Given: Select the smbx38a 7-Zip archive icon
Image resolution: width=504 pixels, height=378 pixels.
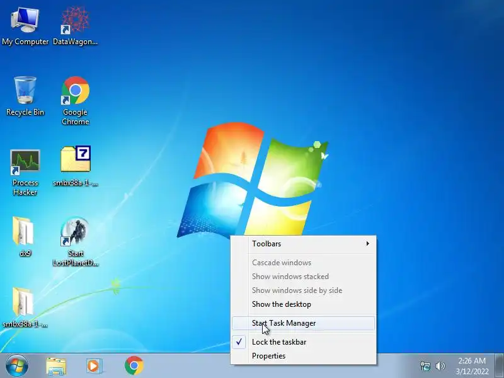Looking at the screenshot, I should click(x=75, y=166).
